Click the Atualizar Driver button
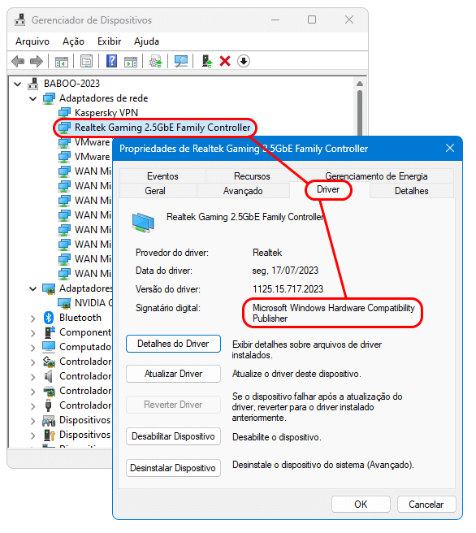The width and height of the screenshot is (476, 533). 173,374
